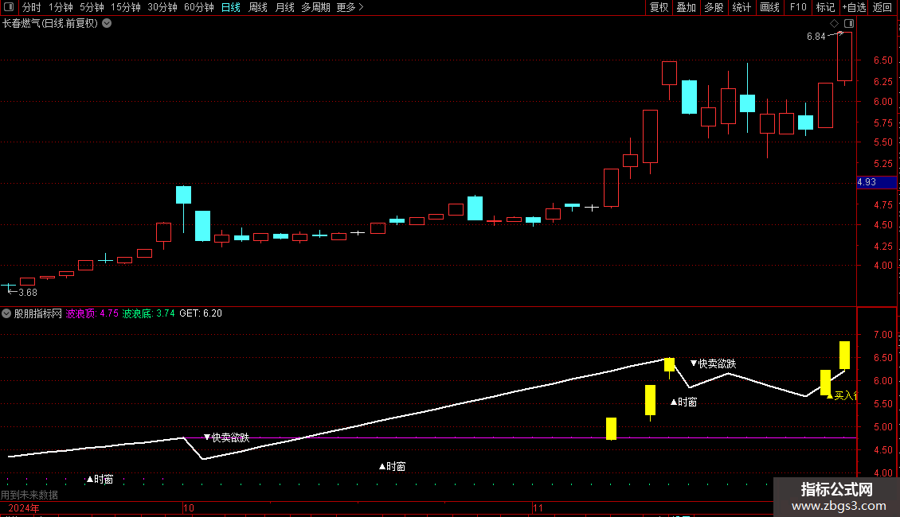
Task: Select the 30分钟 period tab
Action: 162,7
